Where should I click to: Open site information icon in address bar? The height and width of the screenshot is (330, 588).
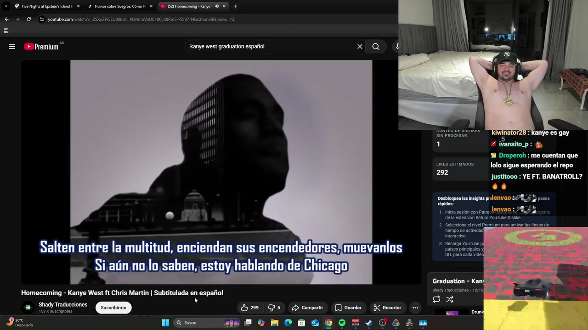[42, 19]
